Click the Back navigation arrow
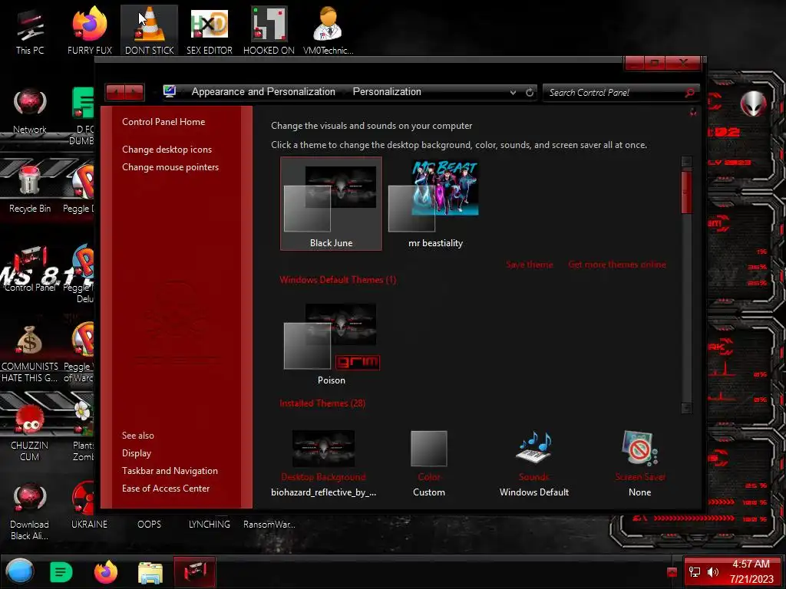The height and width of the screenshot is (589, 786). pos(115,92)
